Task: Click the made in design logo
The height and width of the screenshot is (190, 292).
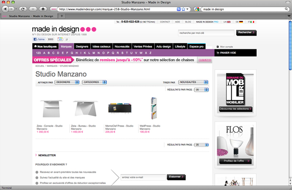Action: 64,29
